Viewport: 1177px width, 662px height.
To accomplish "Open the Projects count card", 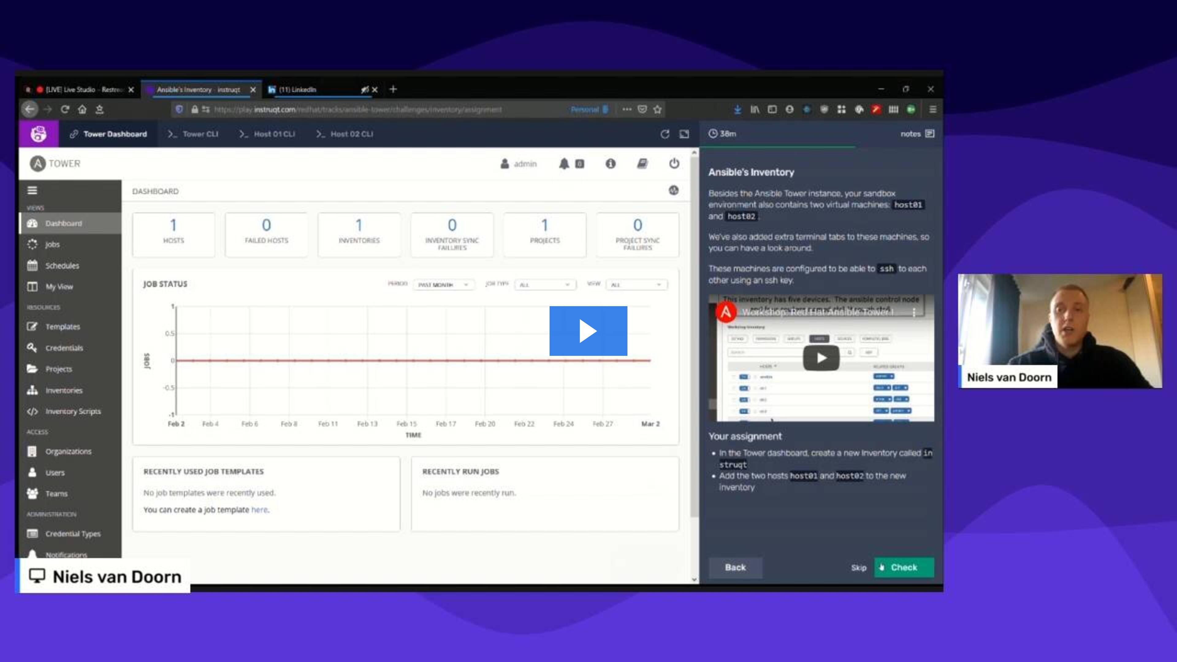I will (545, 234).
